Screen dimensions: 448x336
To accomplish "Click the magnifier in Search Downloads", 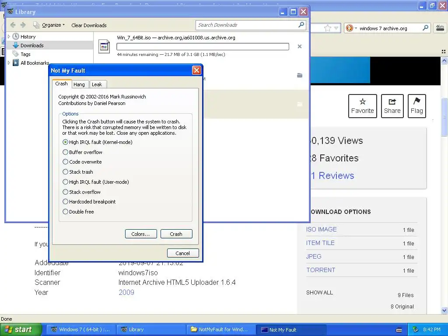I will click(301, 25).
